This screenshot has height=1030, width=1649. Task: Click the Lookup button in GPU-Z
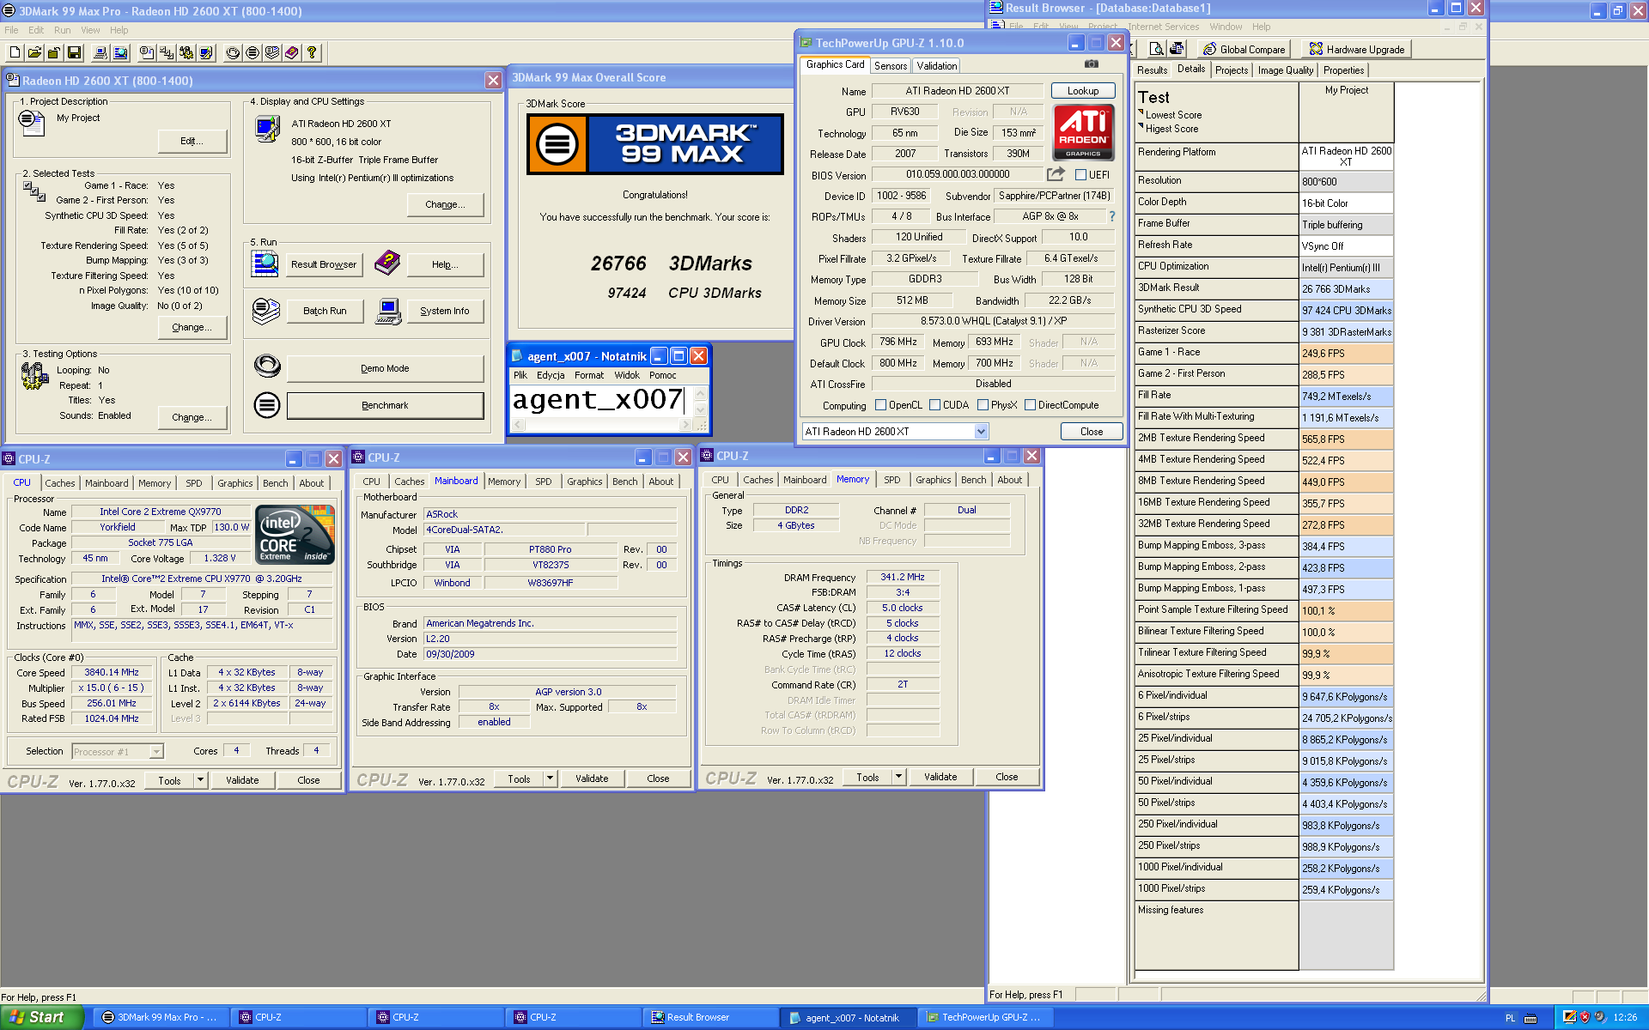pos(1083,91)
